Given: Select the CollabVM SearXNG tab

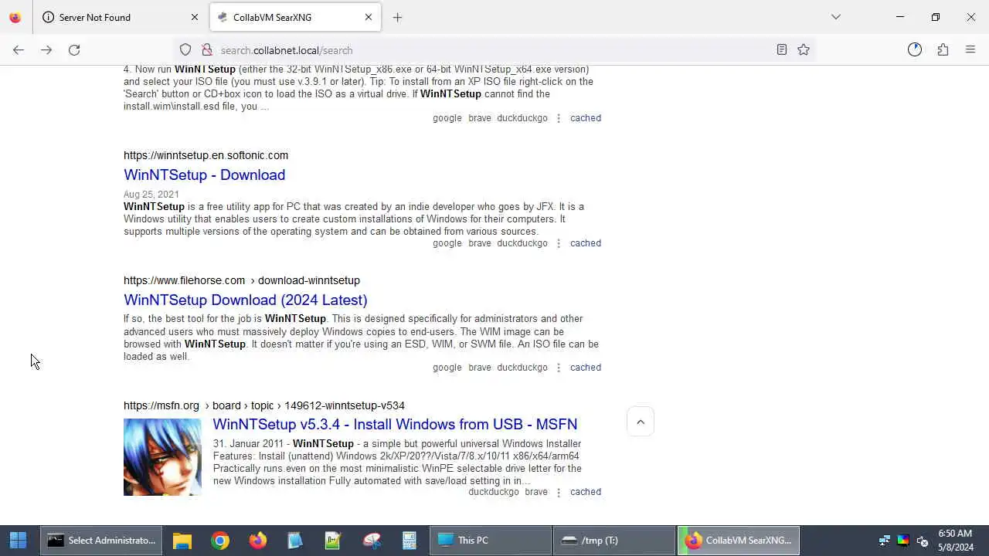Looking at the screenshot, I should tap(295, 17).
